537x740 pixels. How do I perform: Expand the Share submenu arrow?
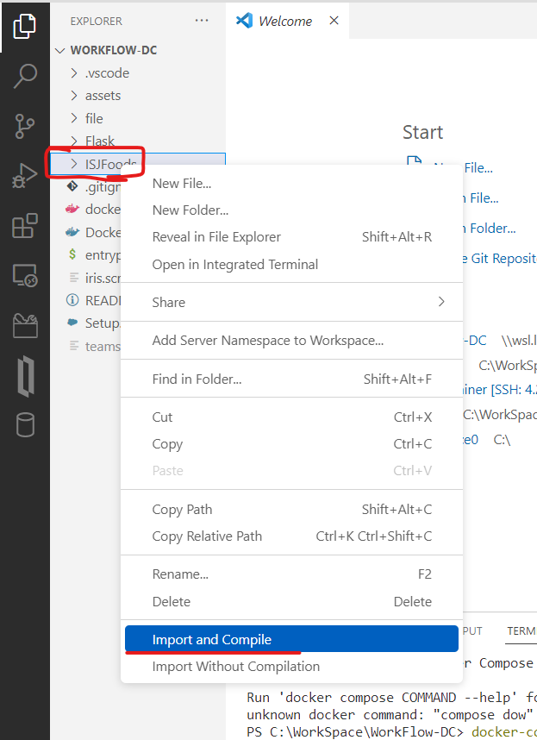click(441, 302)
